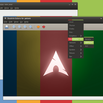Go to next image with red arrow
The width and height of the screenshot is (103, 103).
click(44, 27)
